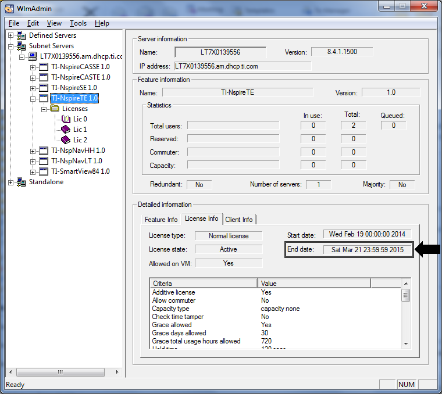Expand the Standalone tree node
Image resolution: width=442 pixels, height=394 pixels.
(11, 182)
